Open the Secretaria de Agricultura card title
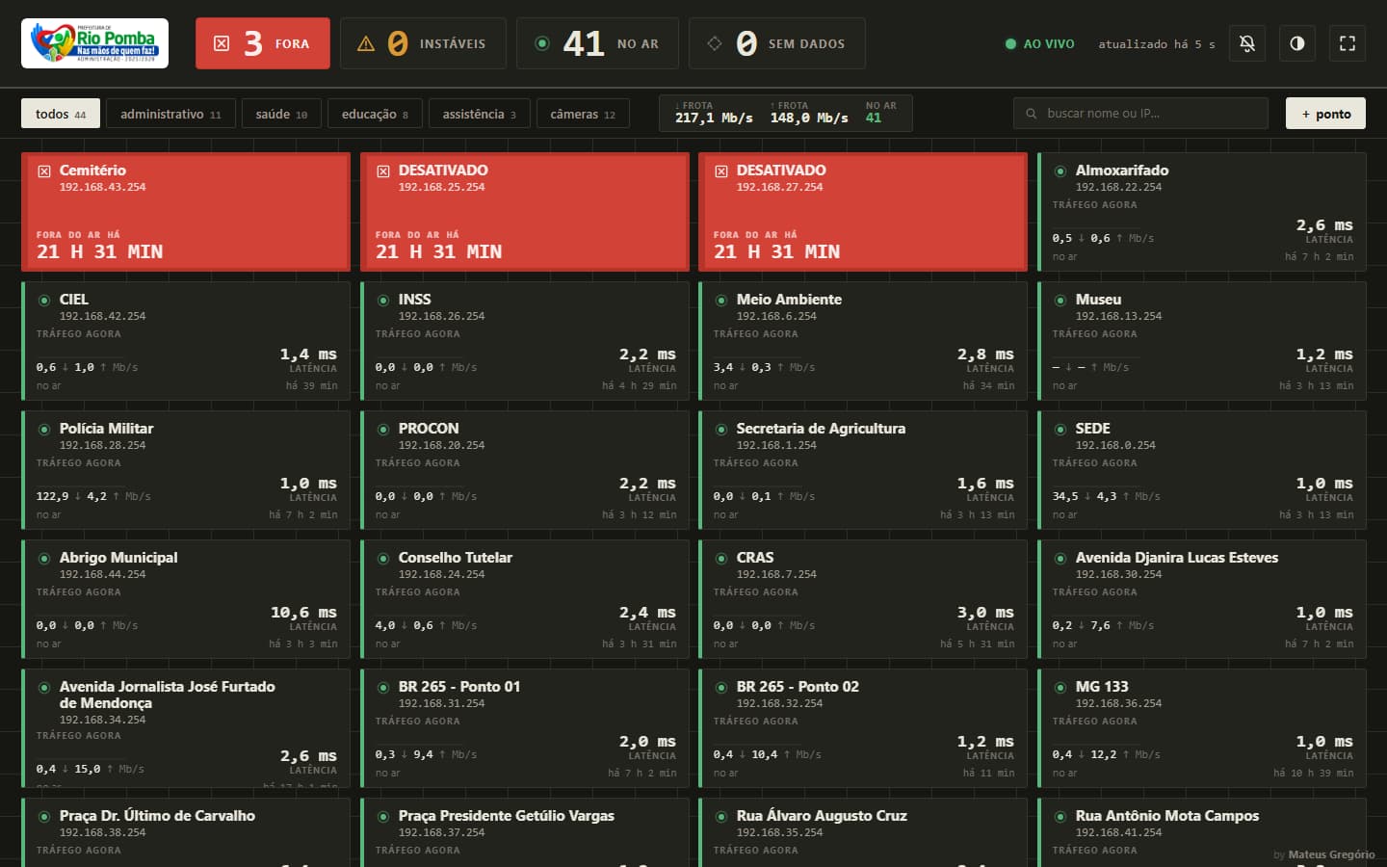Image resolution: width=1387 pixels, height=867 pixels. click(x=821, y=429)
